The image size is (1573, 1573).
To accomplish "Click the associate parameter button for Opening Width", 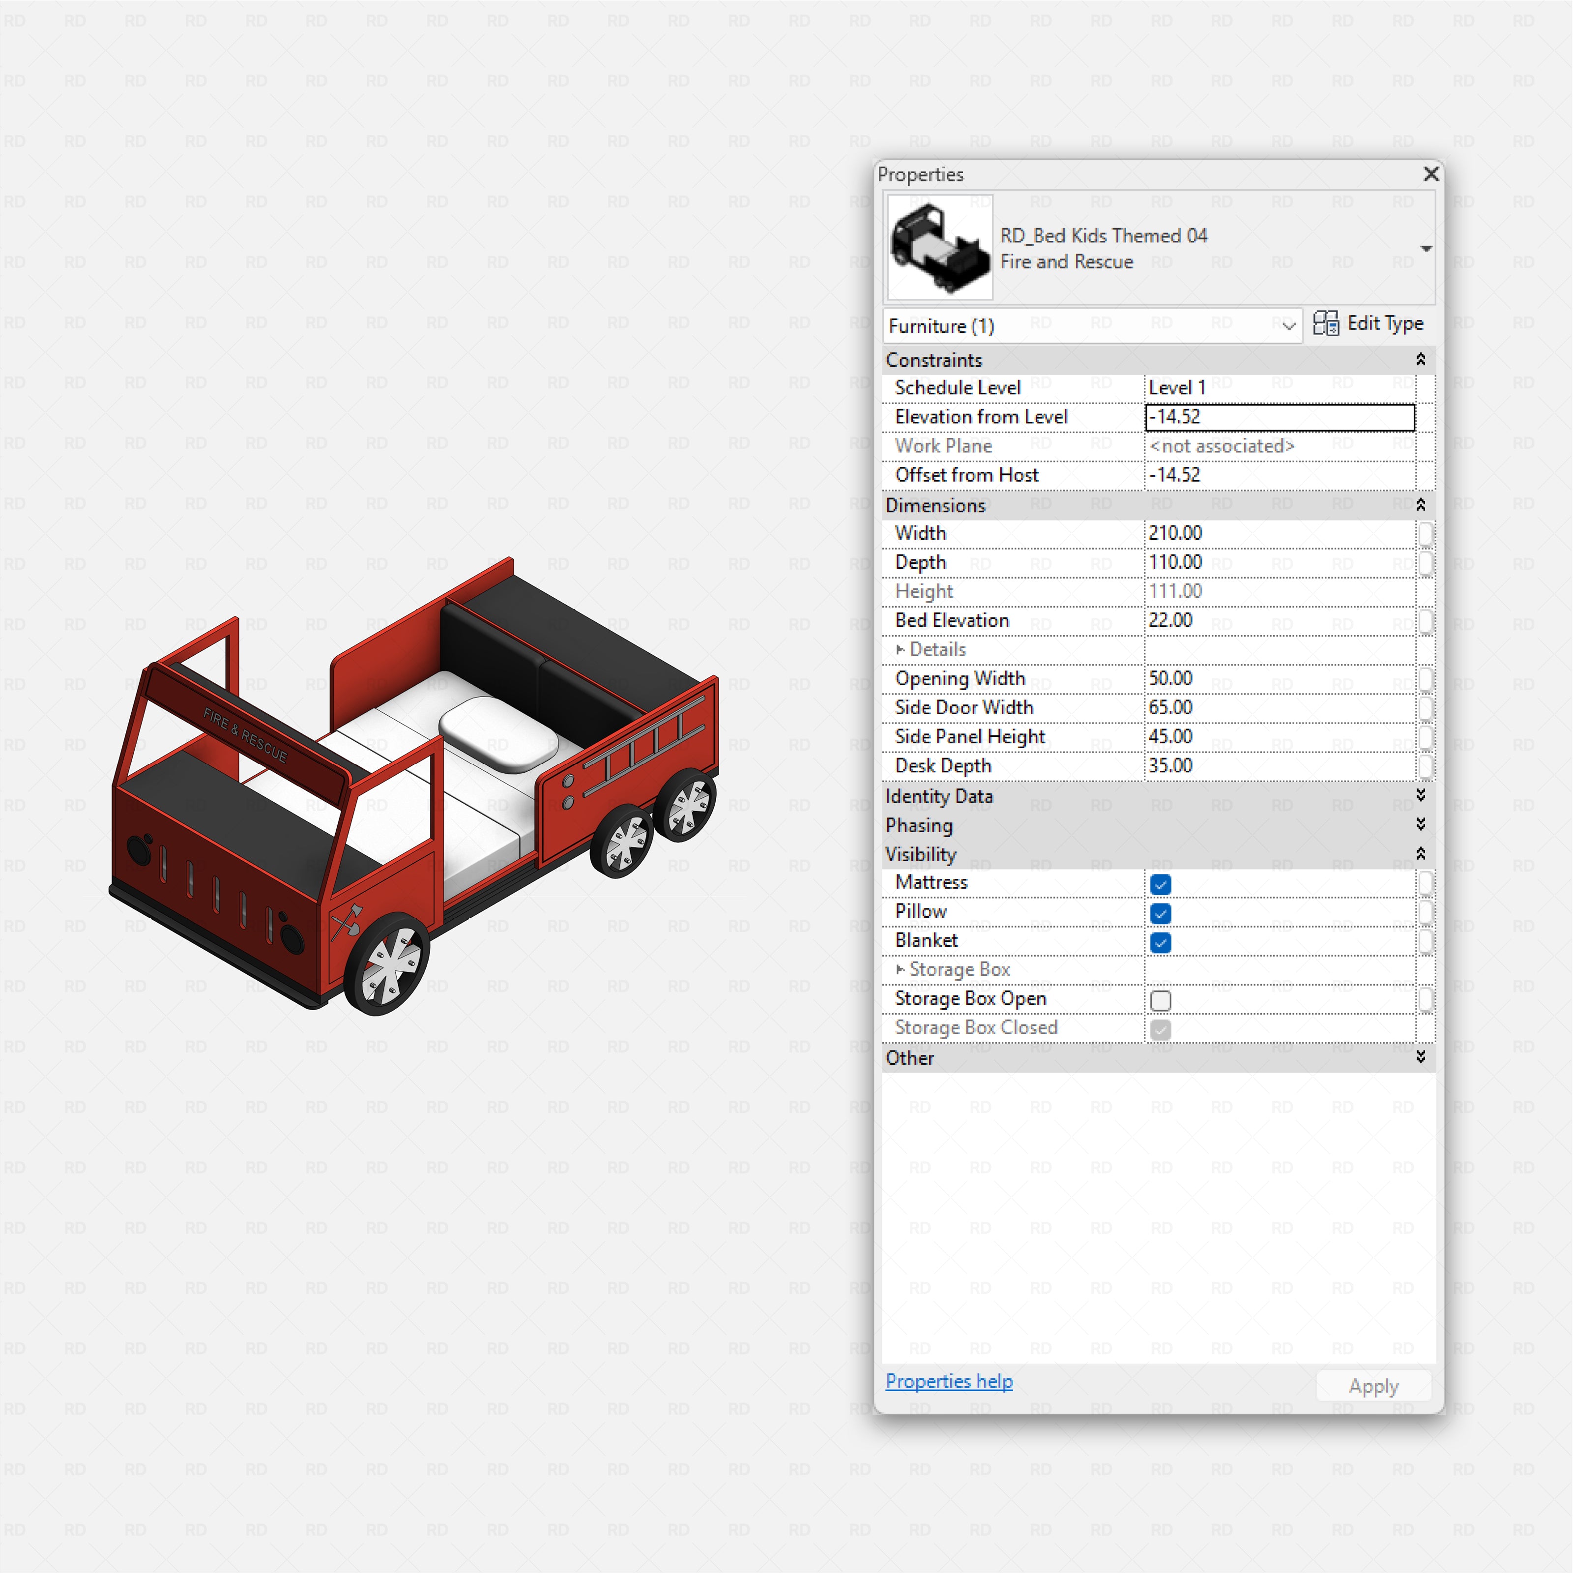I will 1426,678.
